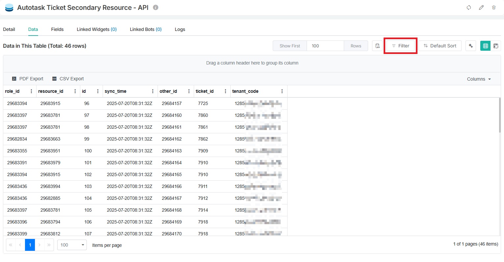Click the PDF Export button
The image size is (504, 262).
[28, 79]
